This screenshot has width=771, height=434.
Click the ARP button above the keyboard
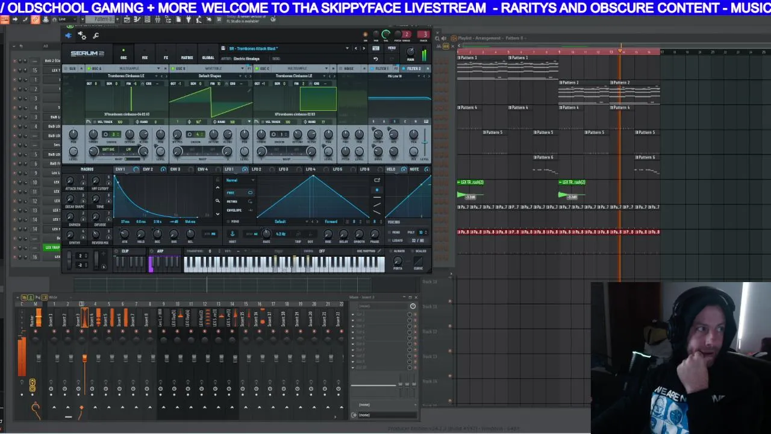pos(160,251)
